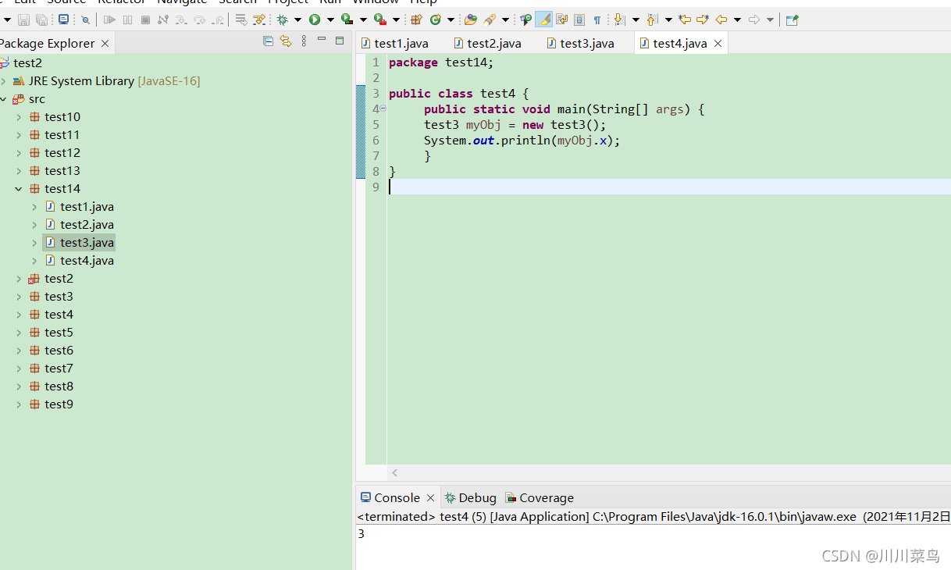This screenshot has width=951, height=570.
Task: Open the Coverage tab in the bottom panel
Action: tap(540, 498)
